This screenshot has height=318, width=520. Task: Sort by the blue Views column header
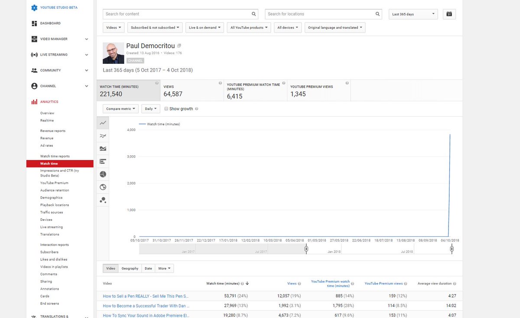pos(292,284)
